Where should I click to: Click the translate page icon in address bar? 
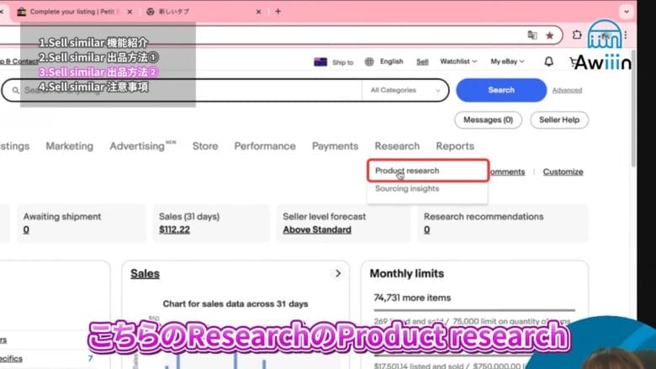(x=532, y=35)
